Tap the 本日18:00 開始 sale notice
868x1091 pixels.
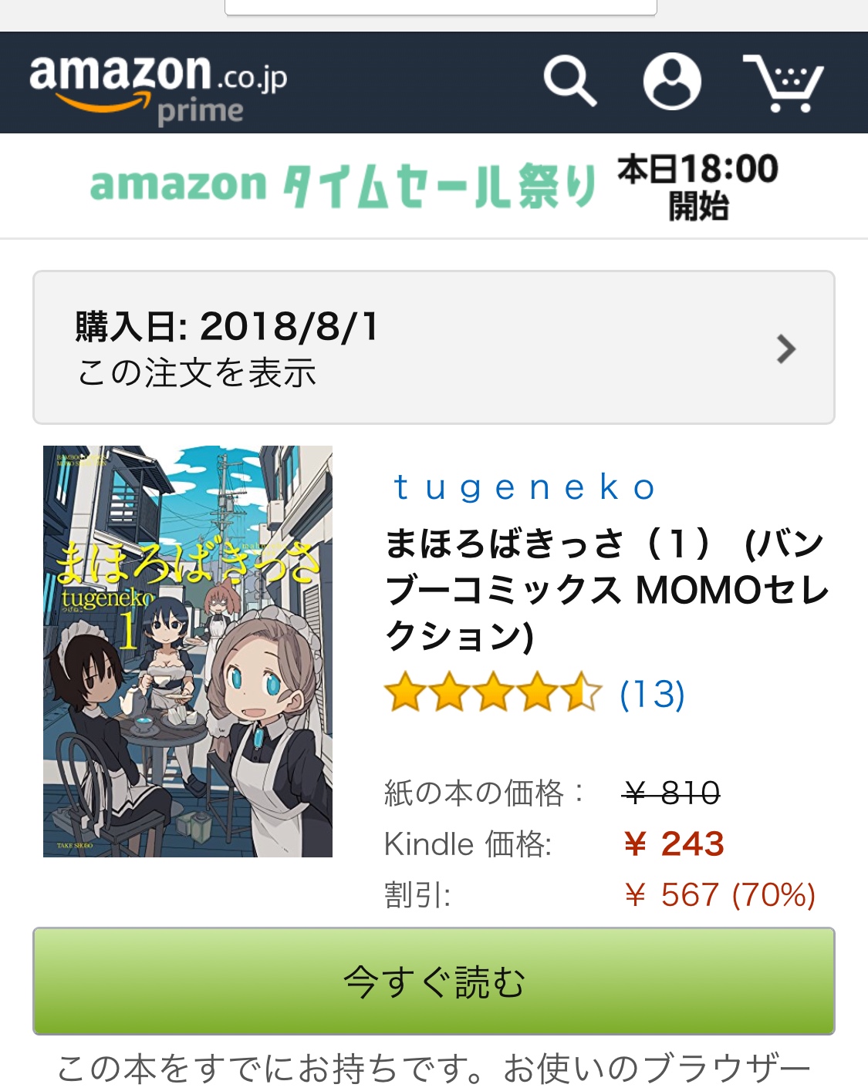pyautogui.click(x=697, y=187)
